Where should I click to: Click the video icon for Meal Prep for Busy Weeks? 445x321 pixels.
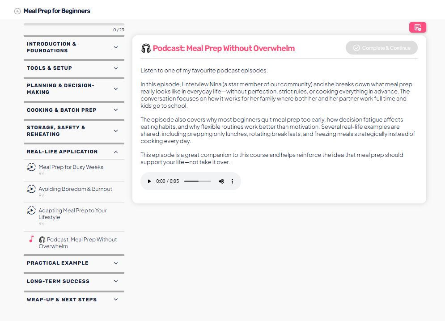tap(31, 167)
